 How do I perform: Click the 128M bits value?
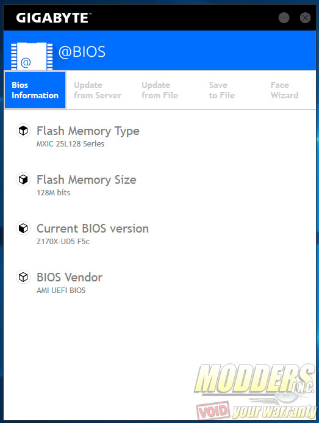click(54, 193)
